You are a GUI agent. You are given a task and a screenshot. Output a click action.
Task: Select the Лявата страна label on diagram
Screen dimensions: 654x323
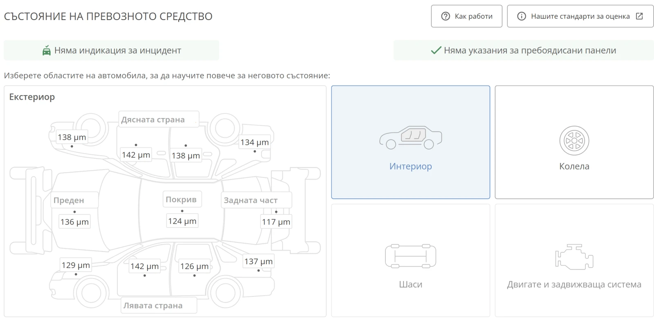(153, 305)
